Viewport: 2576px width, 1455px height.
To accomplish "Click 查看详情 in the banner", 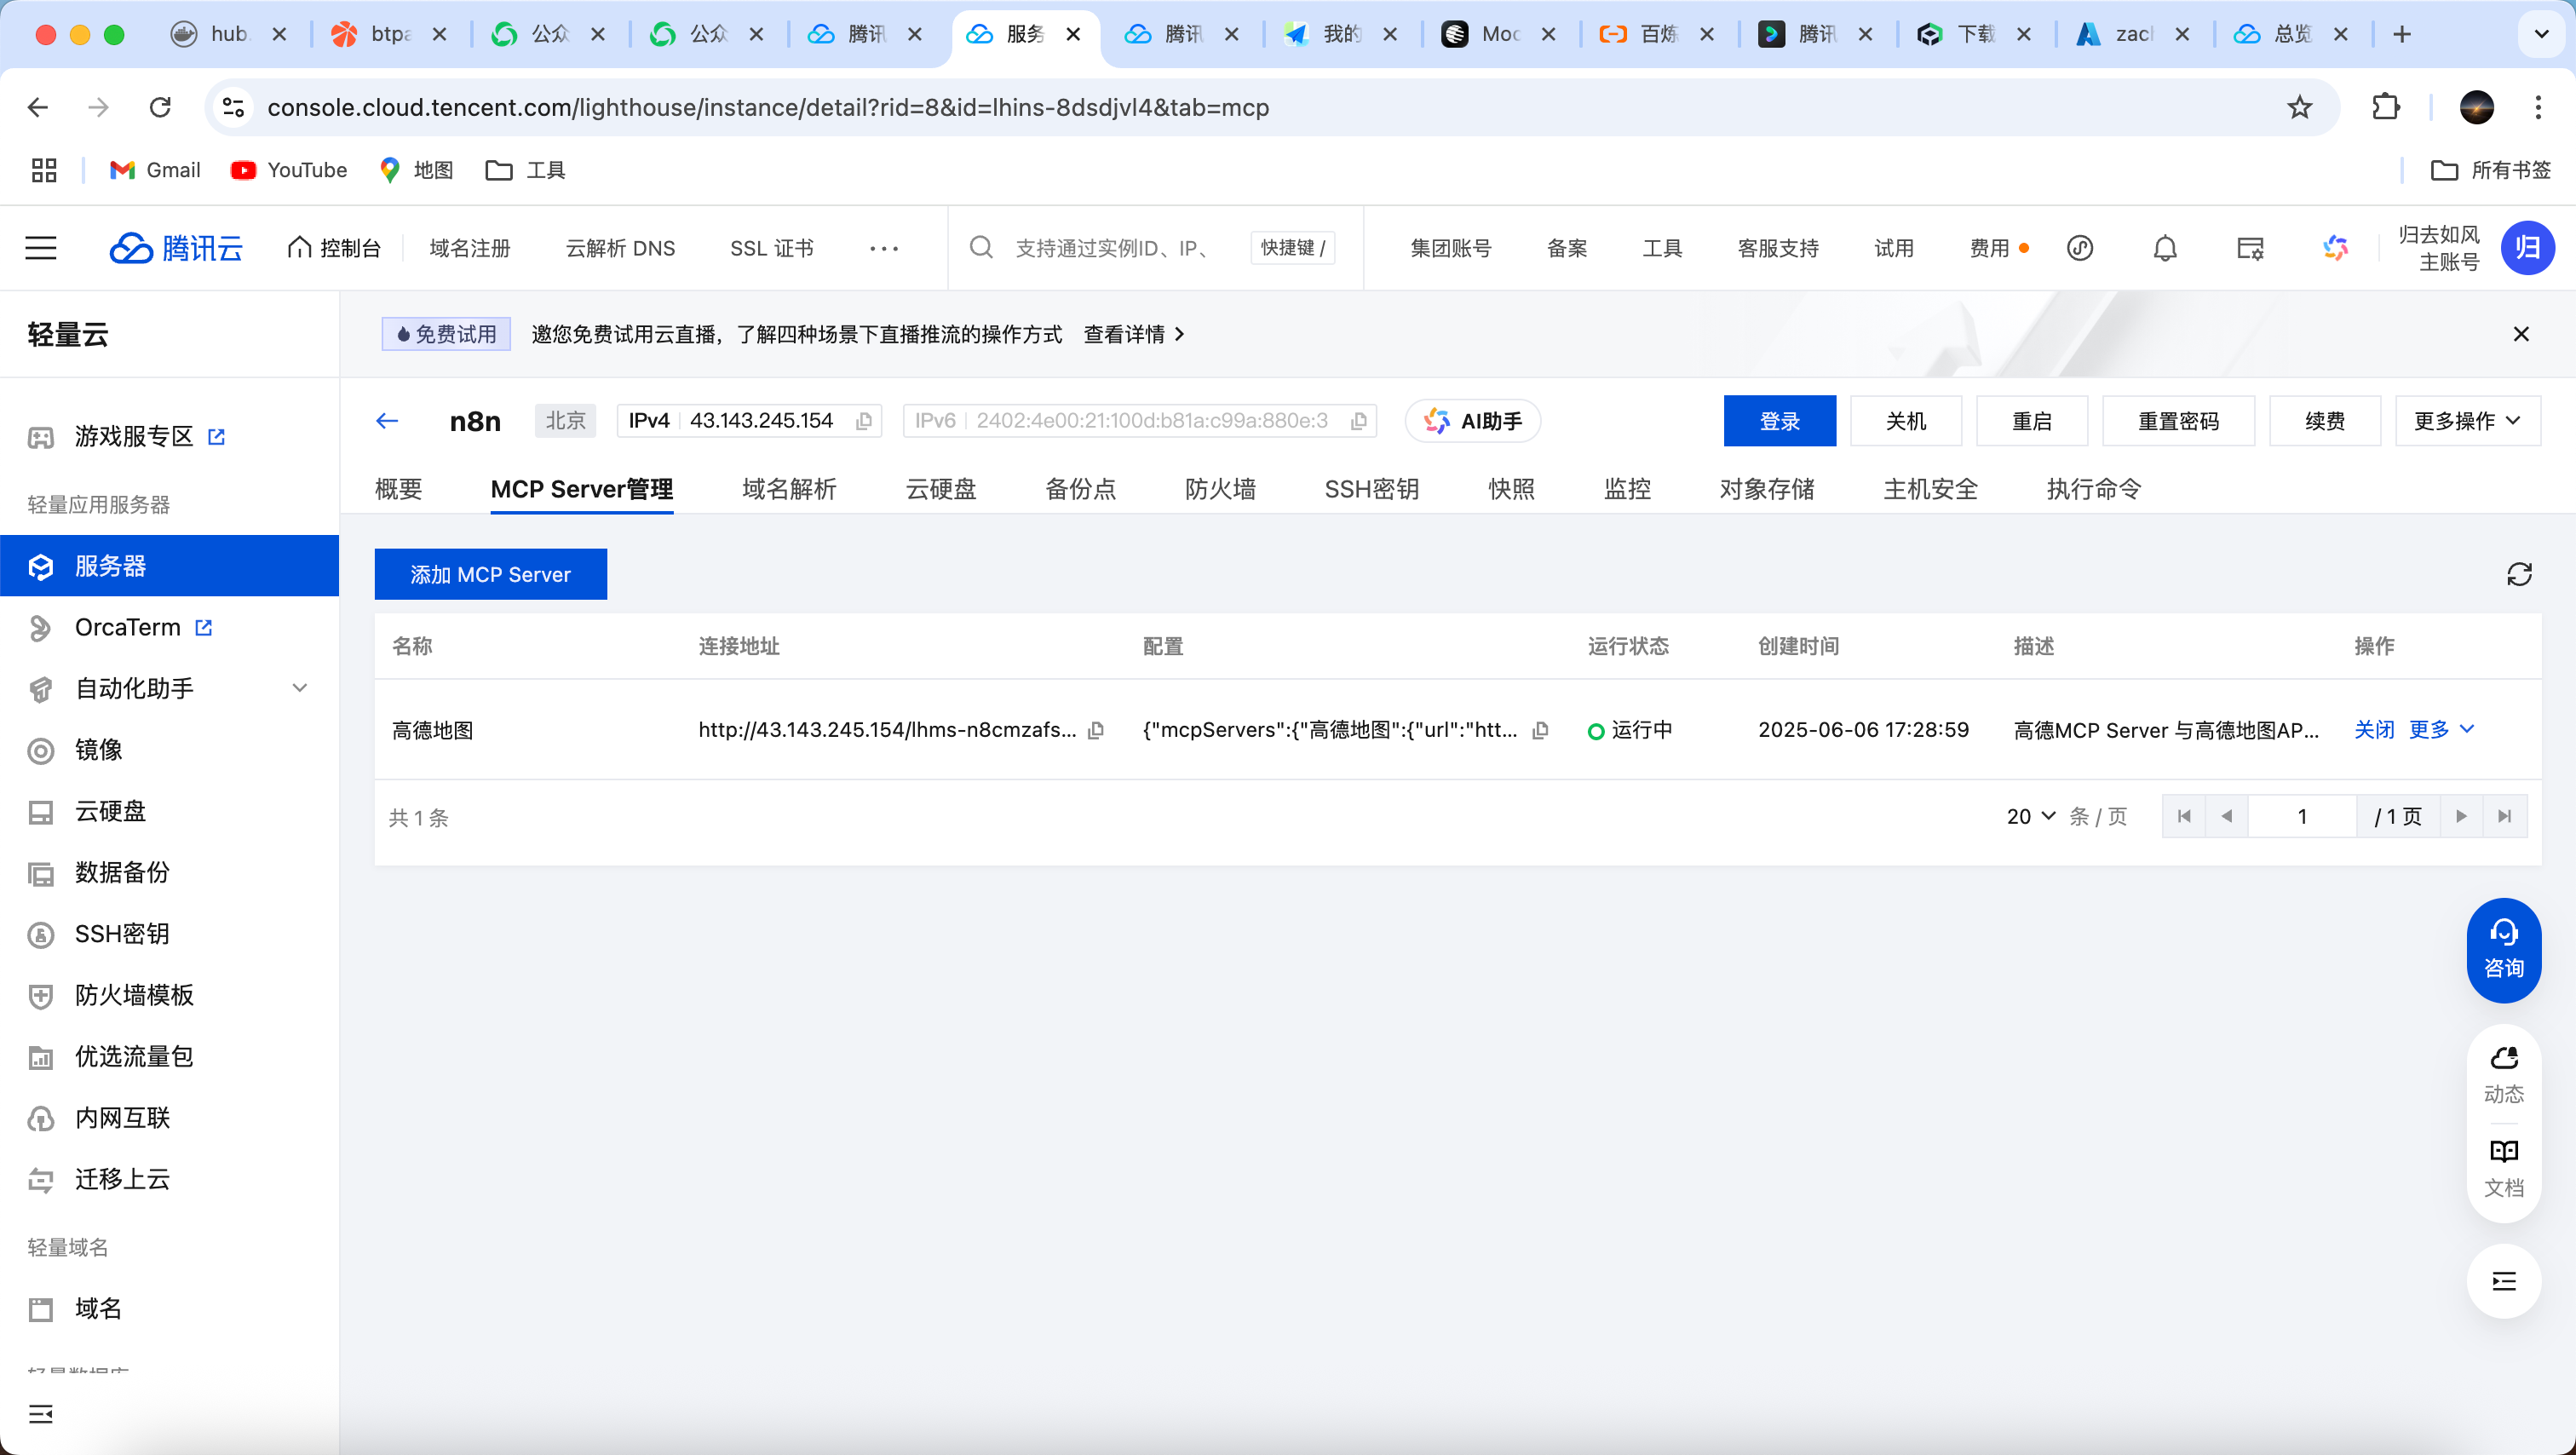I will [x=1134, y=334].
